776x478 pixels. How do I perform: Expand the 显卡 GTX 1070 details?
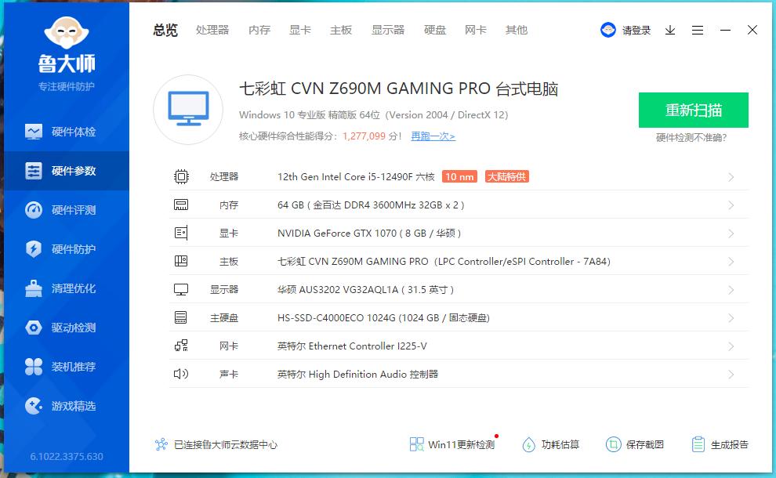click(459, 233)
